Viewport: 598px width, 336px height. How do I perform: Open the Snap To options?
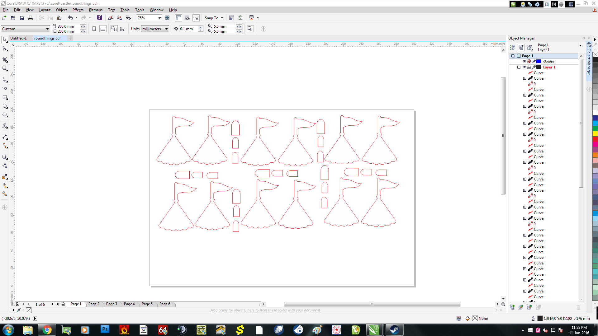click(x=214, y=18)
